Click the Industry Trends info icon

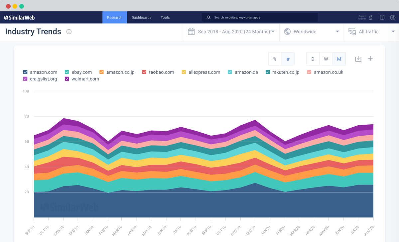click(69, 32)
